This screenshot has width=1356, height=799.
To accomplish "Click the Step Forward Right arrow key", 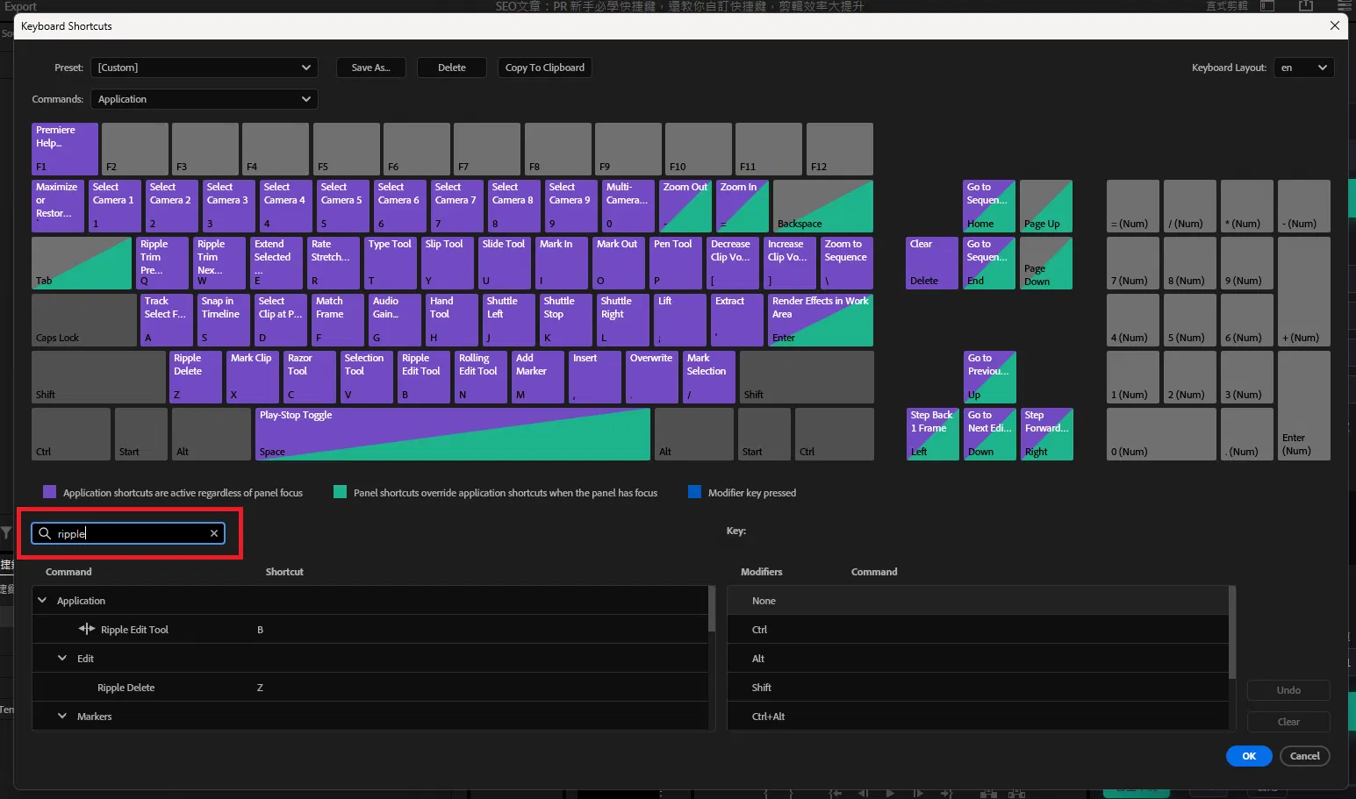I will (x=1047, y=434).
